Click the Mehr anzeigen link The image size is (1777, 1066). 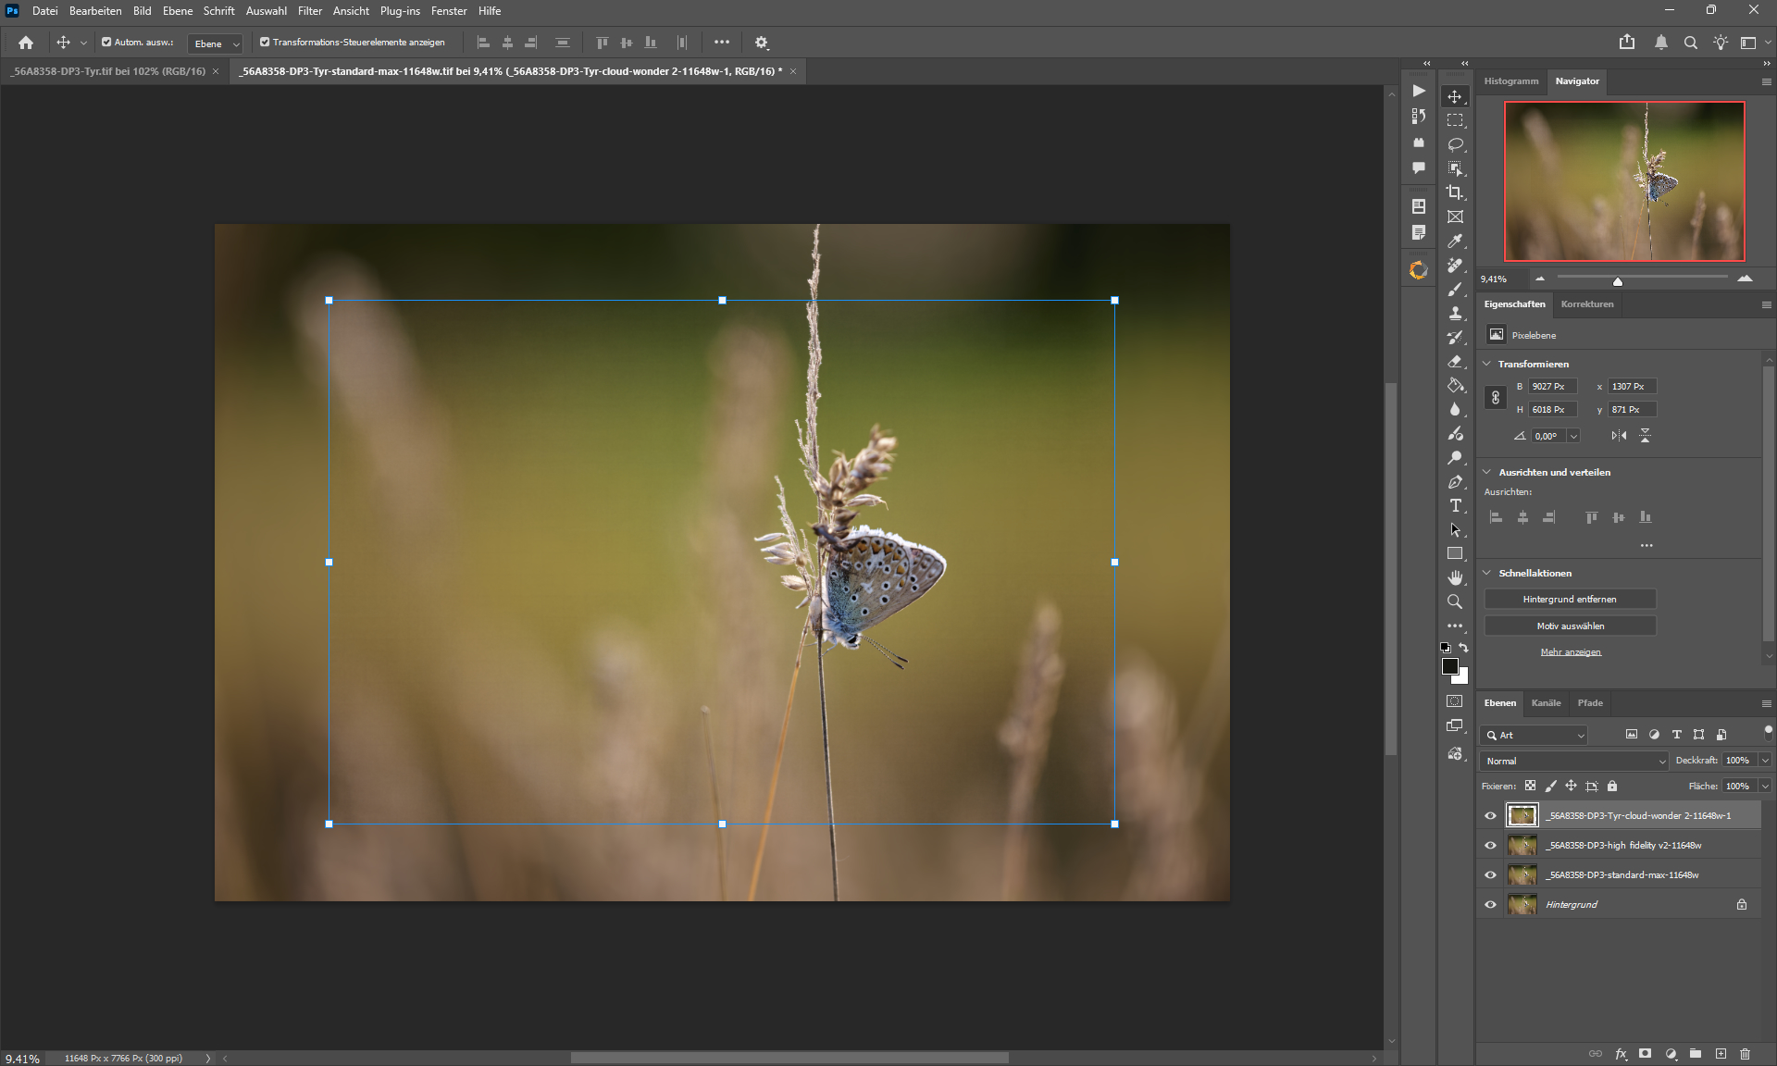(1570, 652)
